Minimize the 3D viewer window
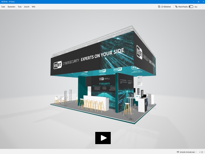The image size is (205, 154). pos(193,2)
